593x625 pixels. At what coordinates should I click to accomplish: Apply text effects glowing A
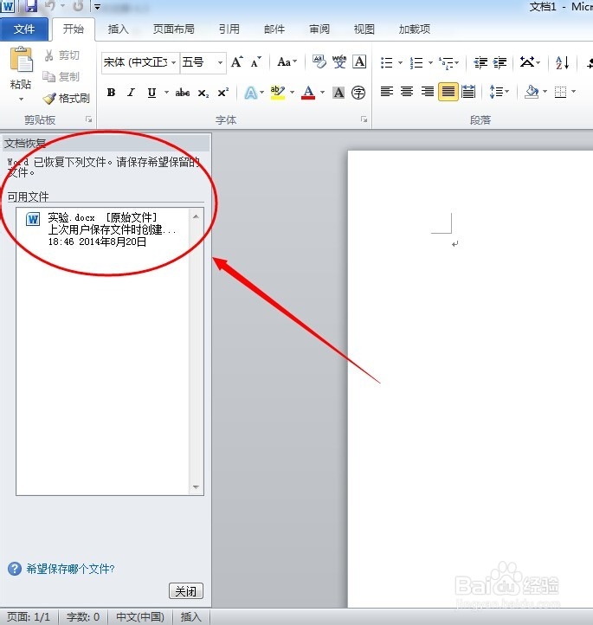click(251, 93)
